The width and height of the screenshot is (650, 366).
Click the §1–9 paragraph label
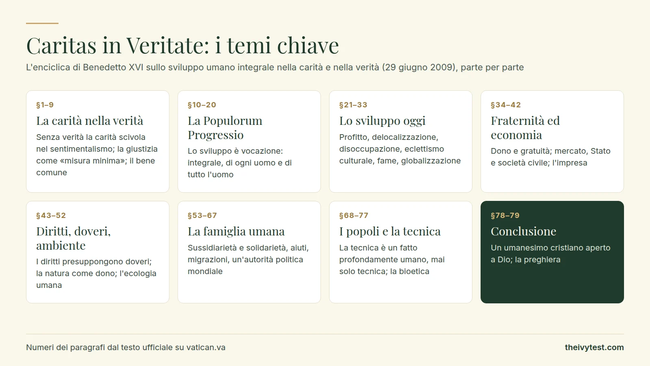pos(45,105)
